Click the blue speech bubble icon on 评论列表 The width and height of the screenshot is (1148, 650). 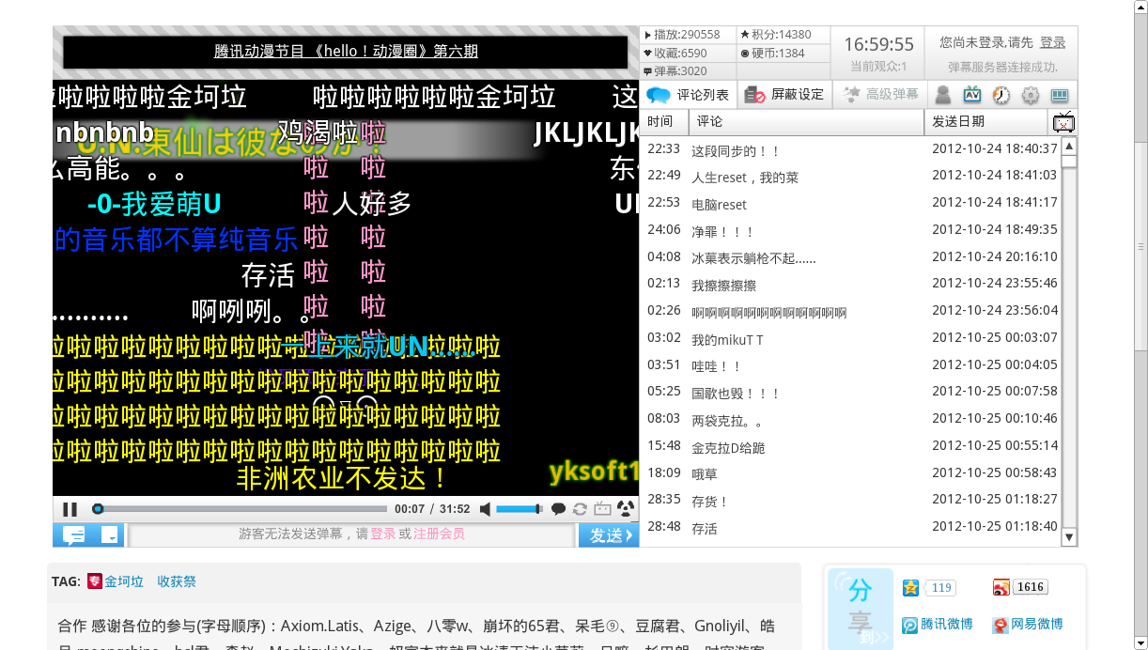[x=659, y=95]
